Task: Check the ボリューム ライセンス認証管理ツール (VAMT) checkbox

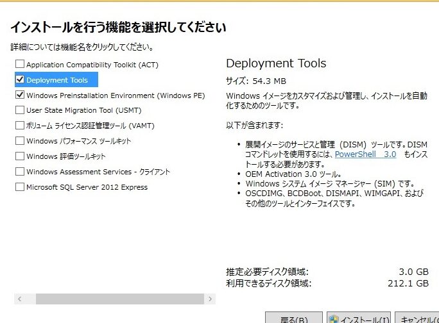Action: (20, 126)
